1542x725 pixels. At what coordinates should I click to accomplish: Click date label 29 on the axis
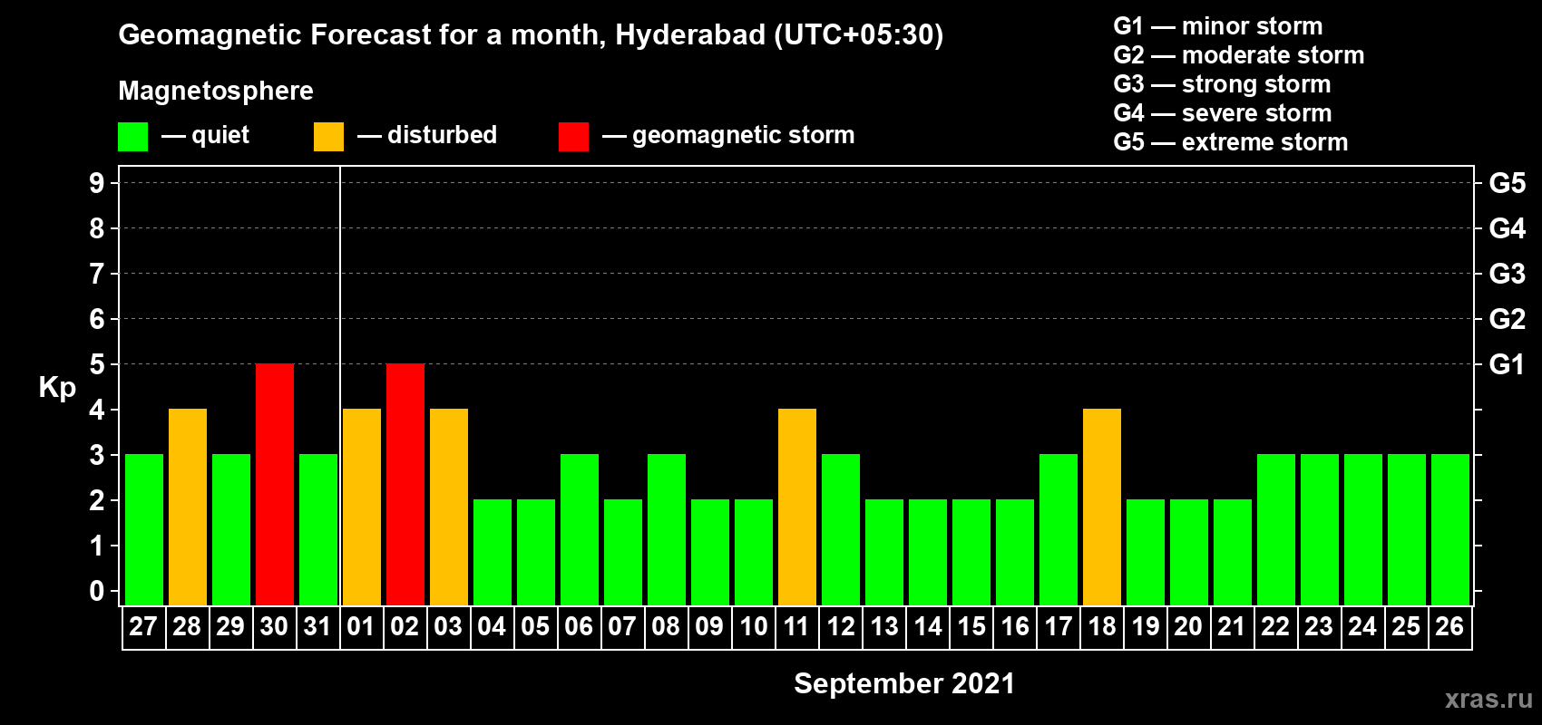(x=230, y=626)
